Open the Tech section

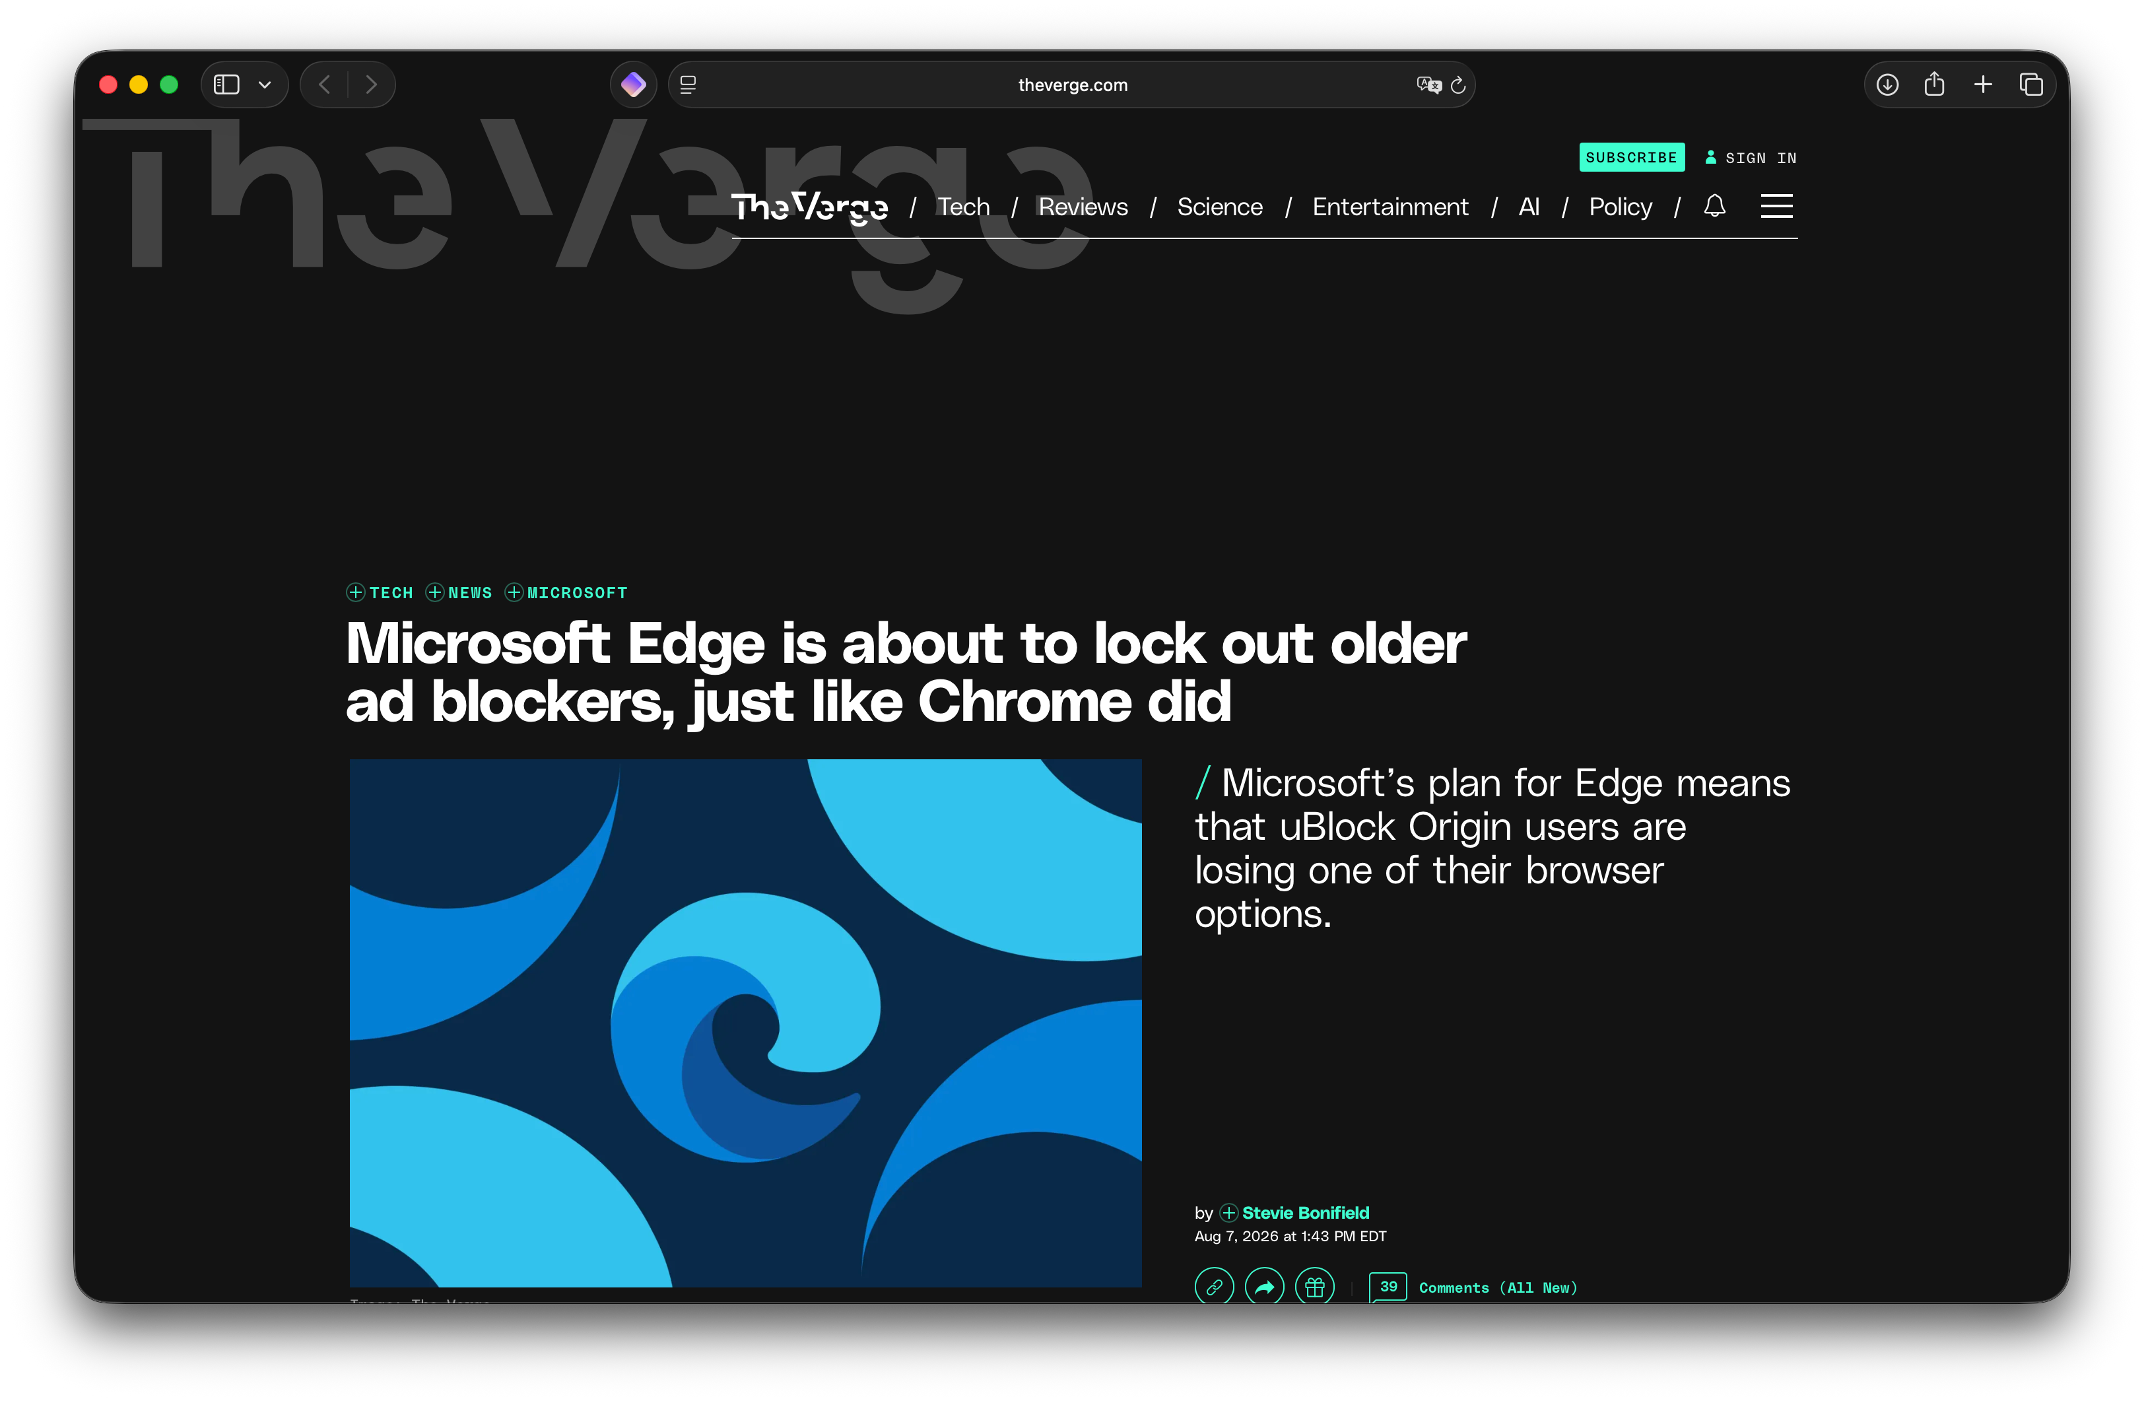963,207
